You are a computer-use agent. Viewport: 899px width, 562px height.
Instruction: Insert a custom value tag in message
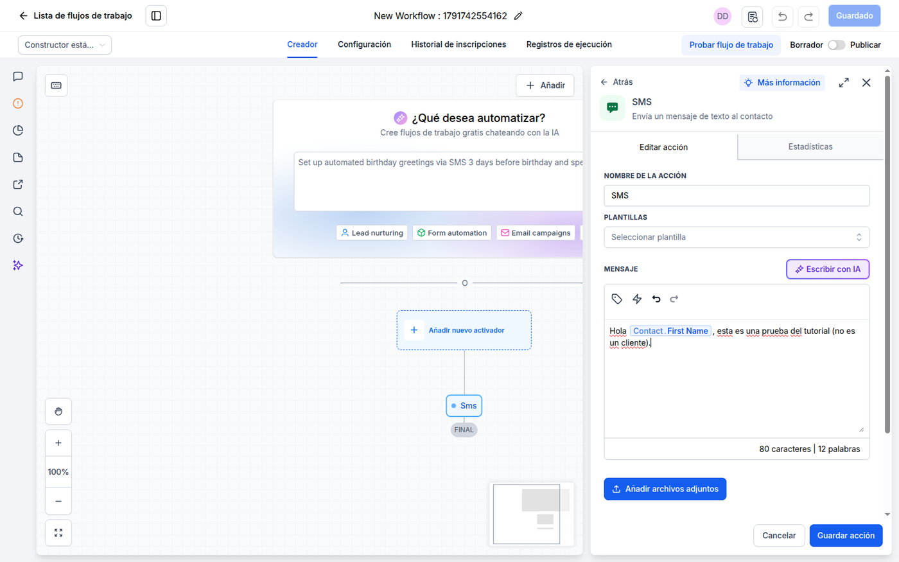(617, 299)
